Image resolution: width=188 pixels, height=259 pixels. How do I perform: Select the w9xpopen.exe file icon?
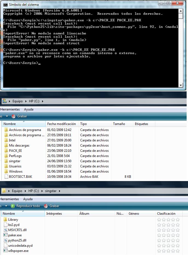point(5,251)
